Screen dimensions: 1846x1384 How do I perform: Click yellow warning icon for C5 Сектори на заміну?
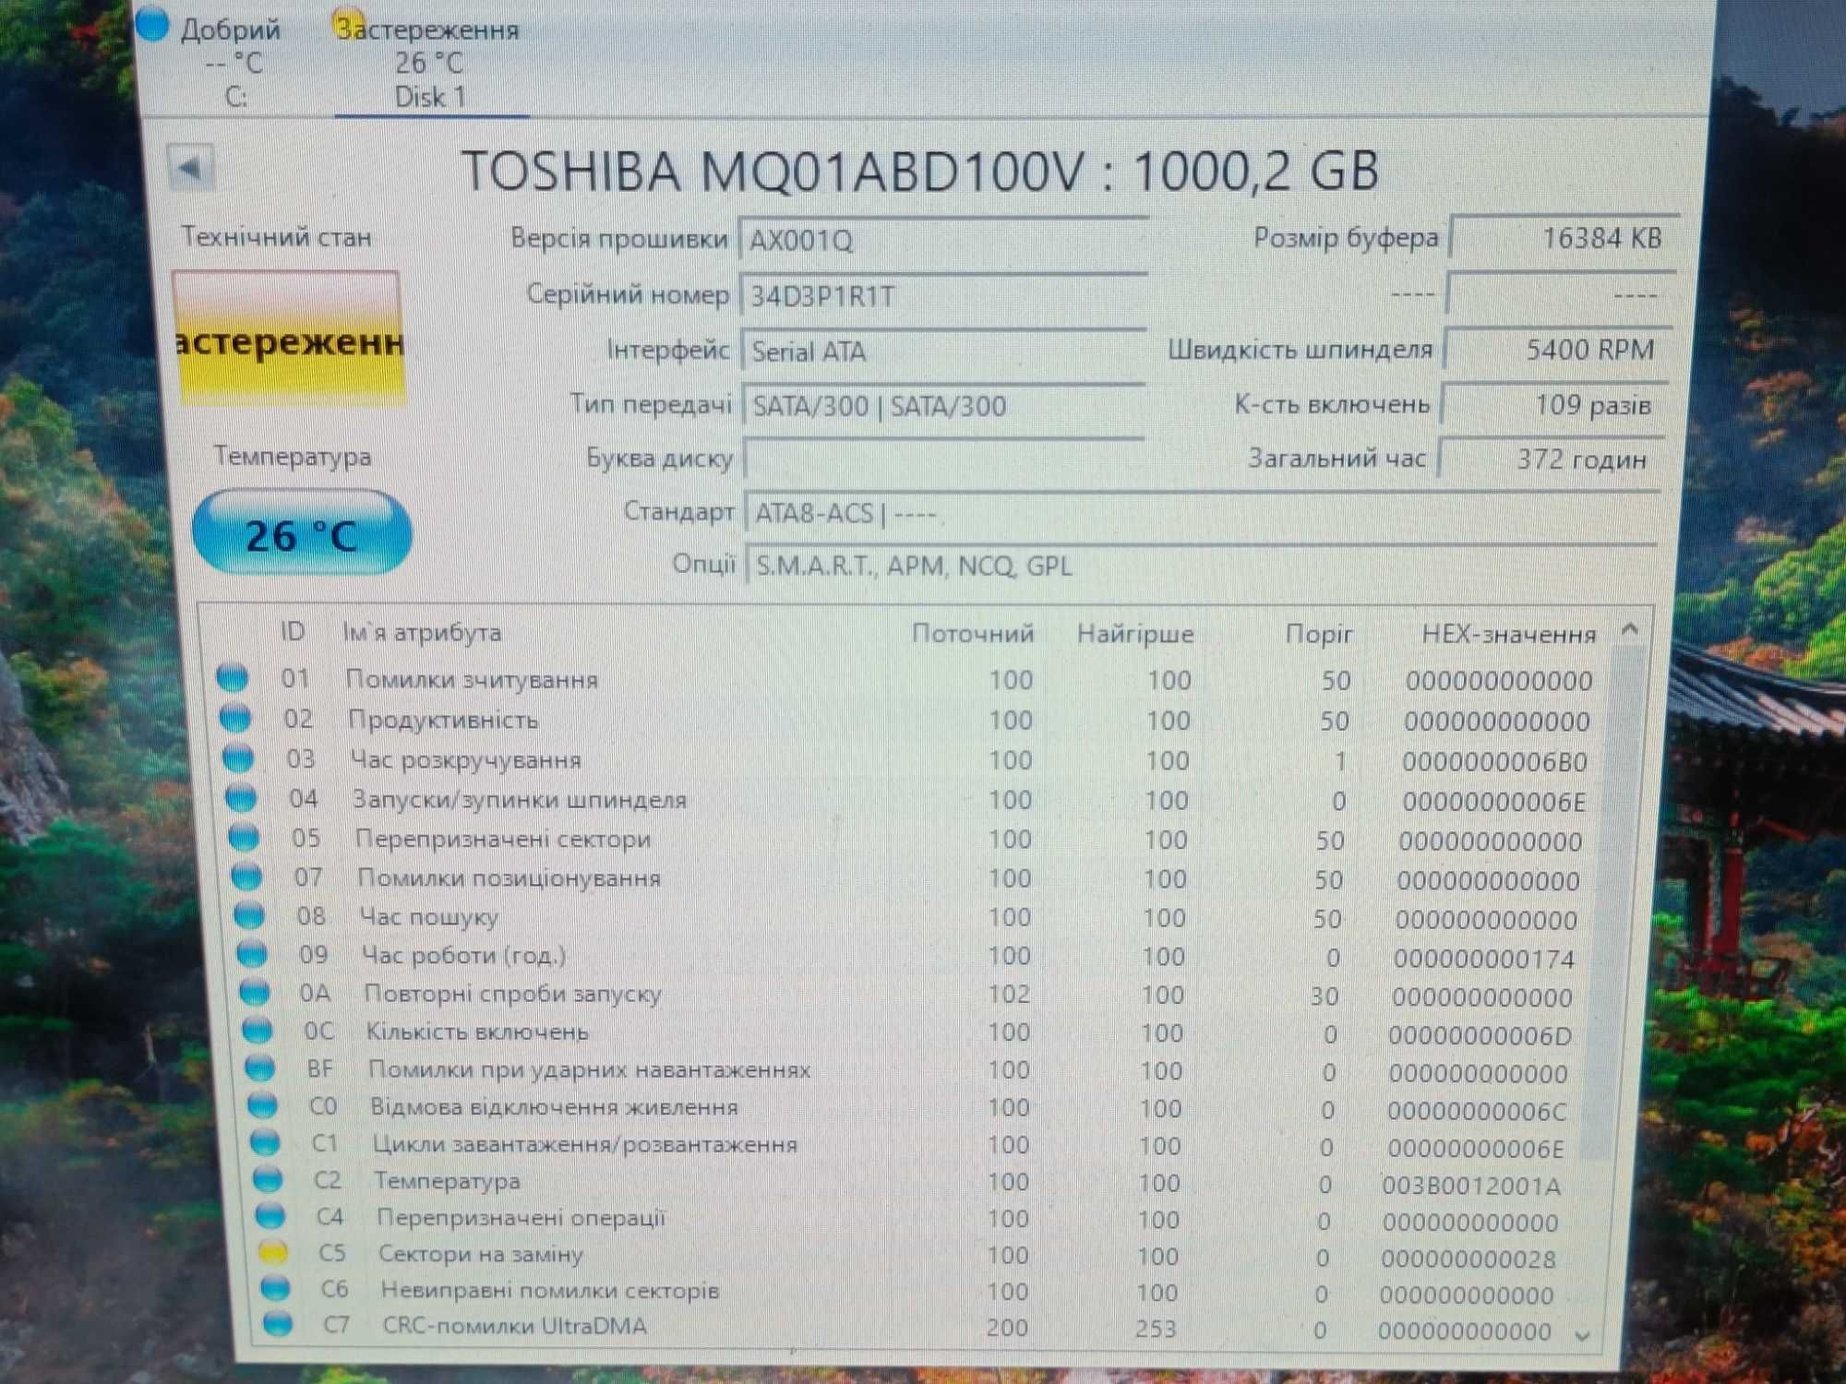[273, 1251]
